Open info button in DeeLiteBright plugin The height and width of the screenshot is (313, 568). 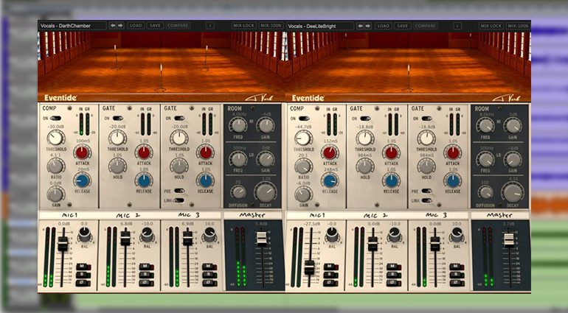[458, 26]
